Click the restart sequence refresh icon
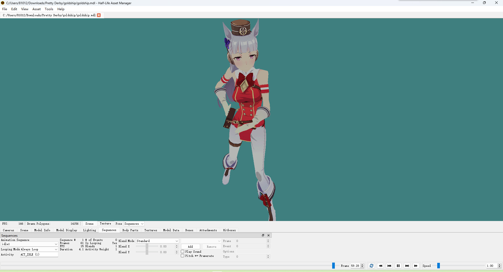503x272 pixels. pyautogui.click(x=371, y=266)
